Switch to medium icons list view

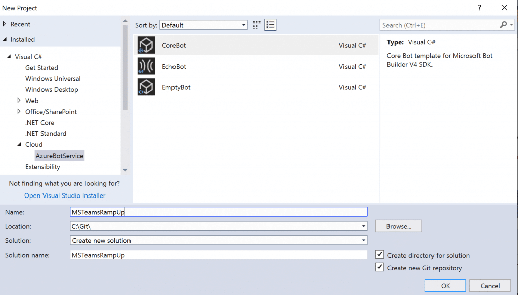(270, 25)
